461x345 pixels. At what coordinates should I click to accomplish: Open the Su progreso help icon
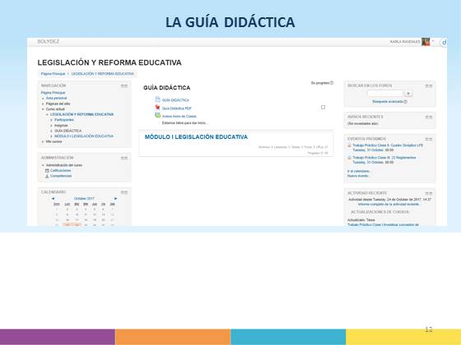click(332, 83)
